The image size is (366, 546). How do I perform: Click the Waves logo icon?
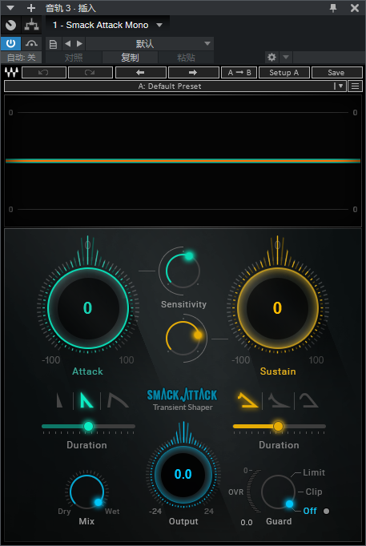click(11, 72)
